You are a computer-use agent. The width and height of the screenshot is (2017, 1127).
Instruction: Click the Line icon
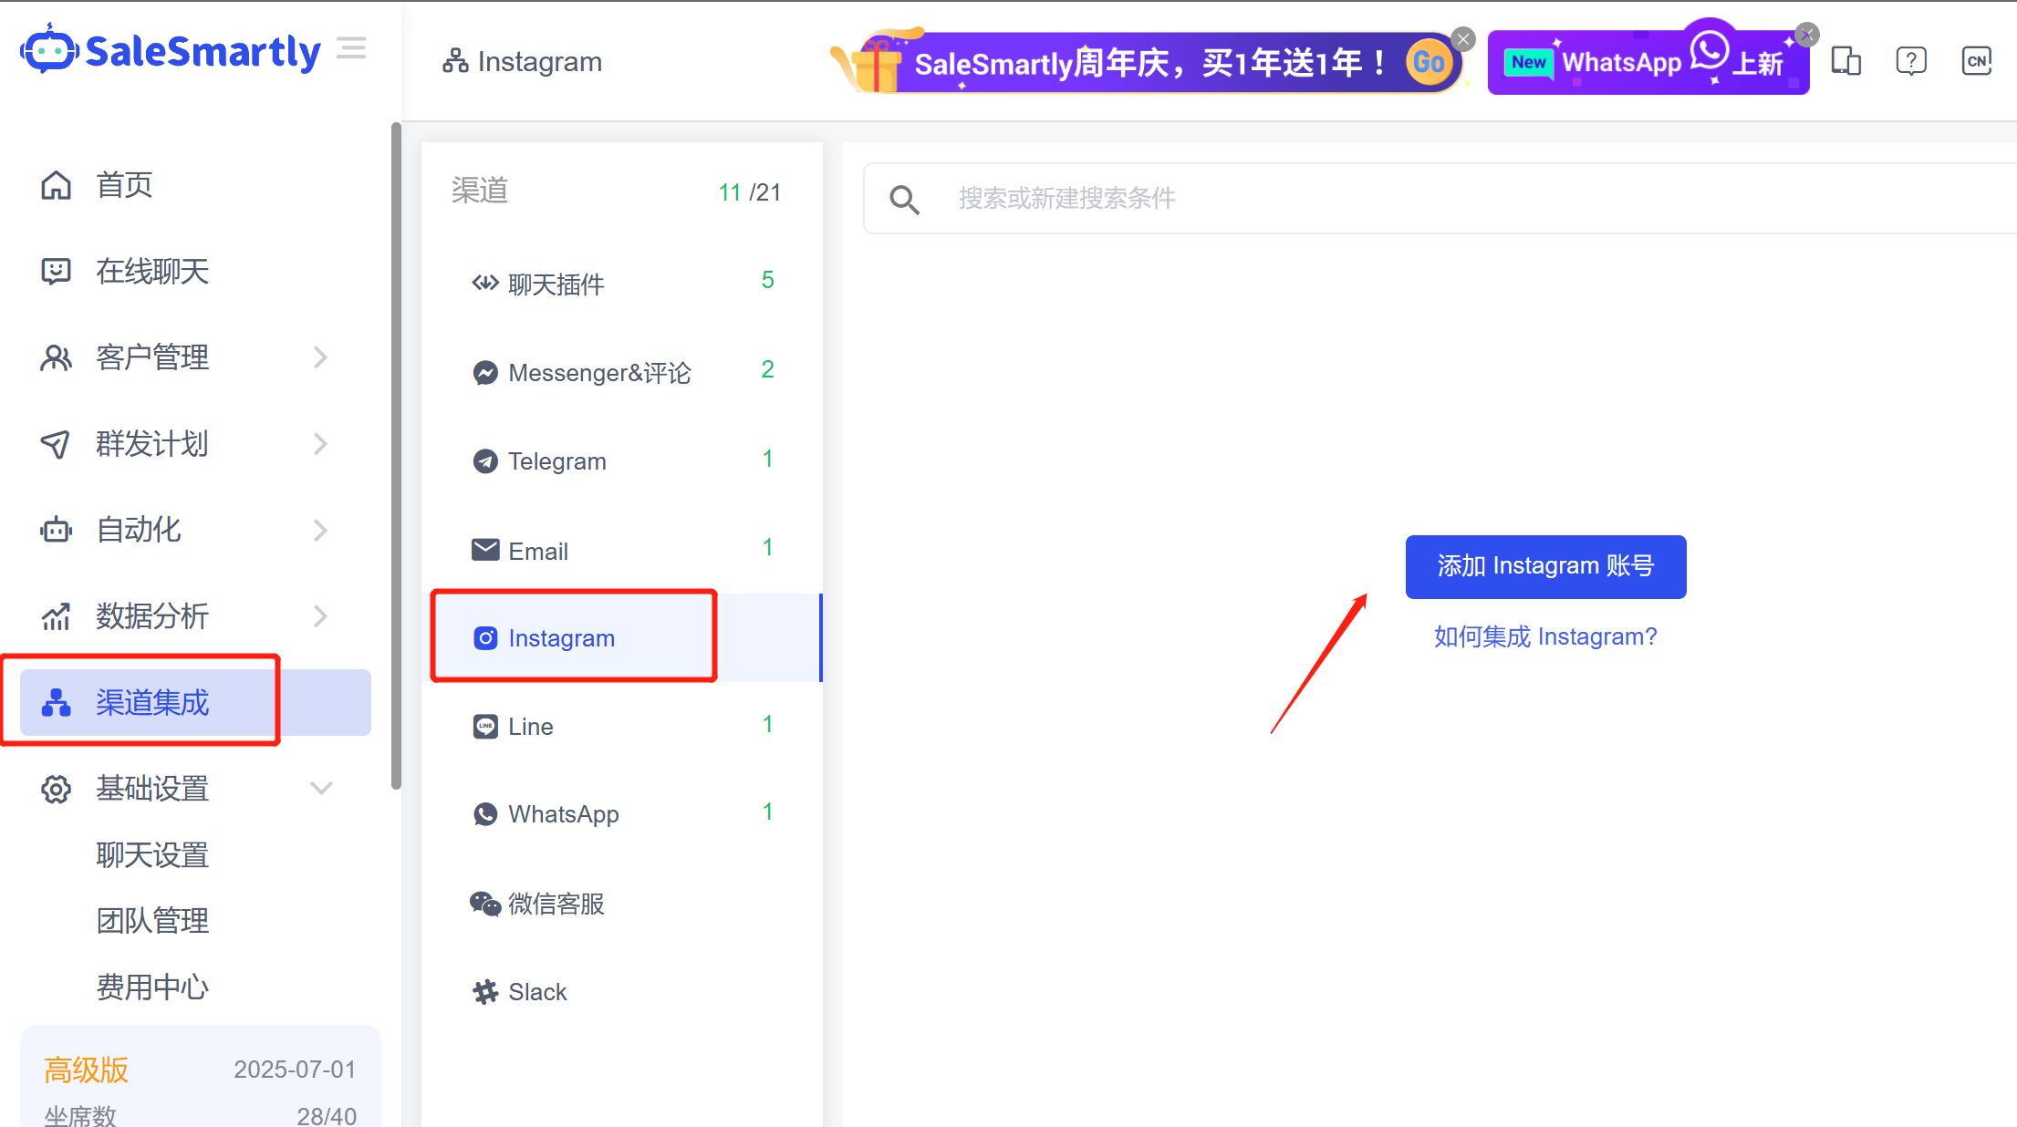coord(485,727)
